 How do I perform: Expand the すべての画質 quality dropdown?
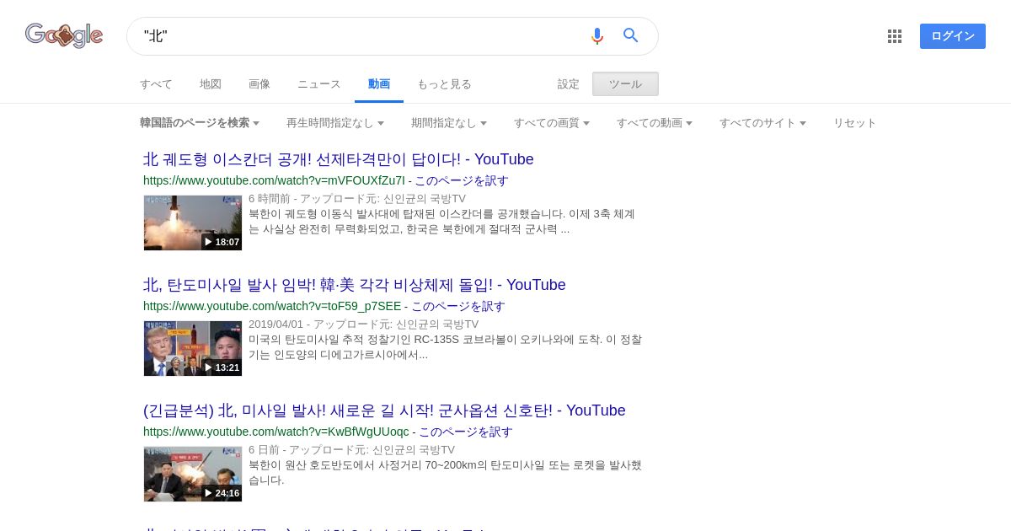point(552,123)
